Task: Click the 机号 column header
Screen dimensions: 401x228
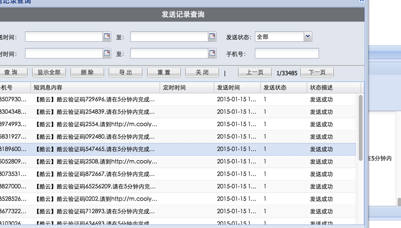Action: [x=15, y=88]
